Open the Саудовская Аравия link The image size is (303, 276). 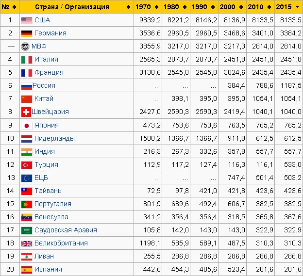tap(66, 230)
